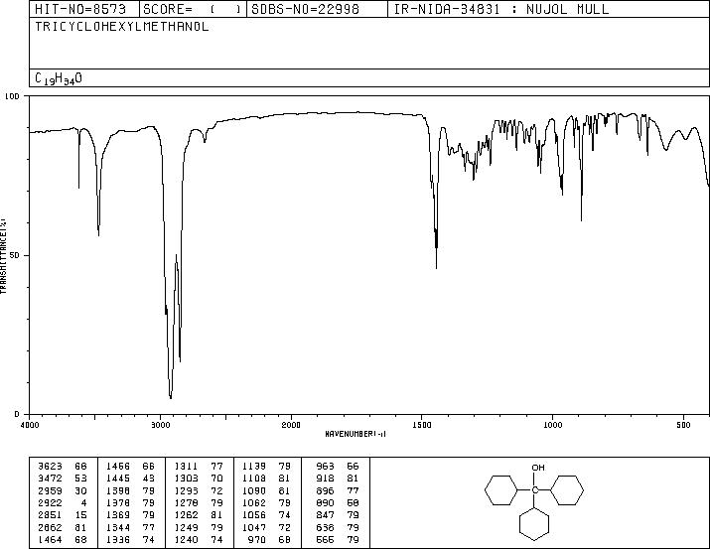Click the 1344 peak table entry

coord(130,527)
